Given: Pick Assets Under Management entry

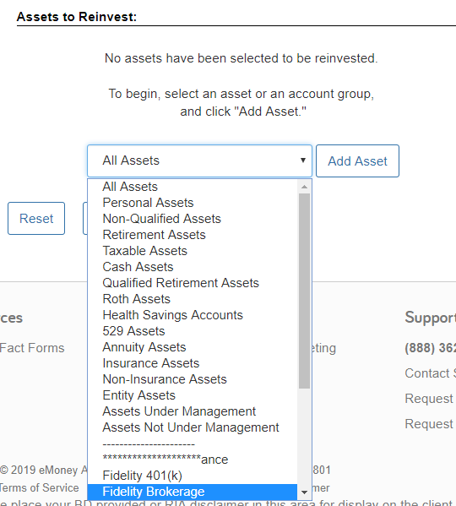Looking at the screenshot, I should click(x=193, y=411).
